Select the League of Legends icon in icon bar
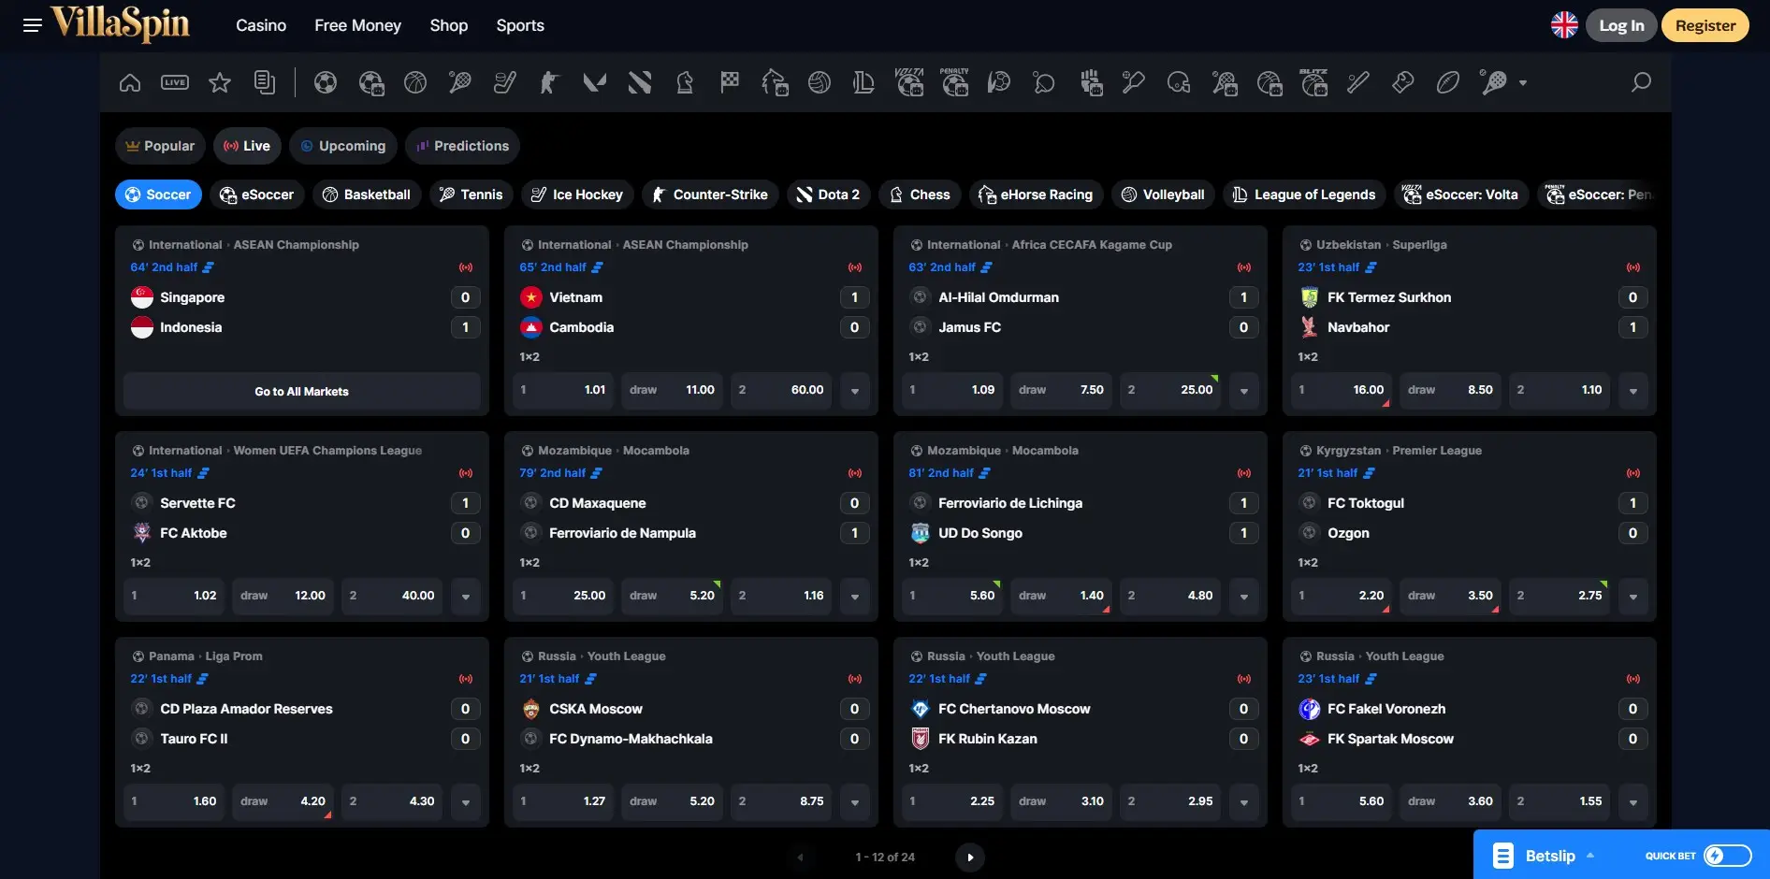Viewport: 1770px width, 879px height. [x=863, y=82]
